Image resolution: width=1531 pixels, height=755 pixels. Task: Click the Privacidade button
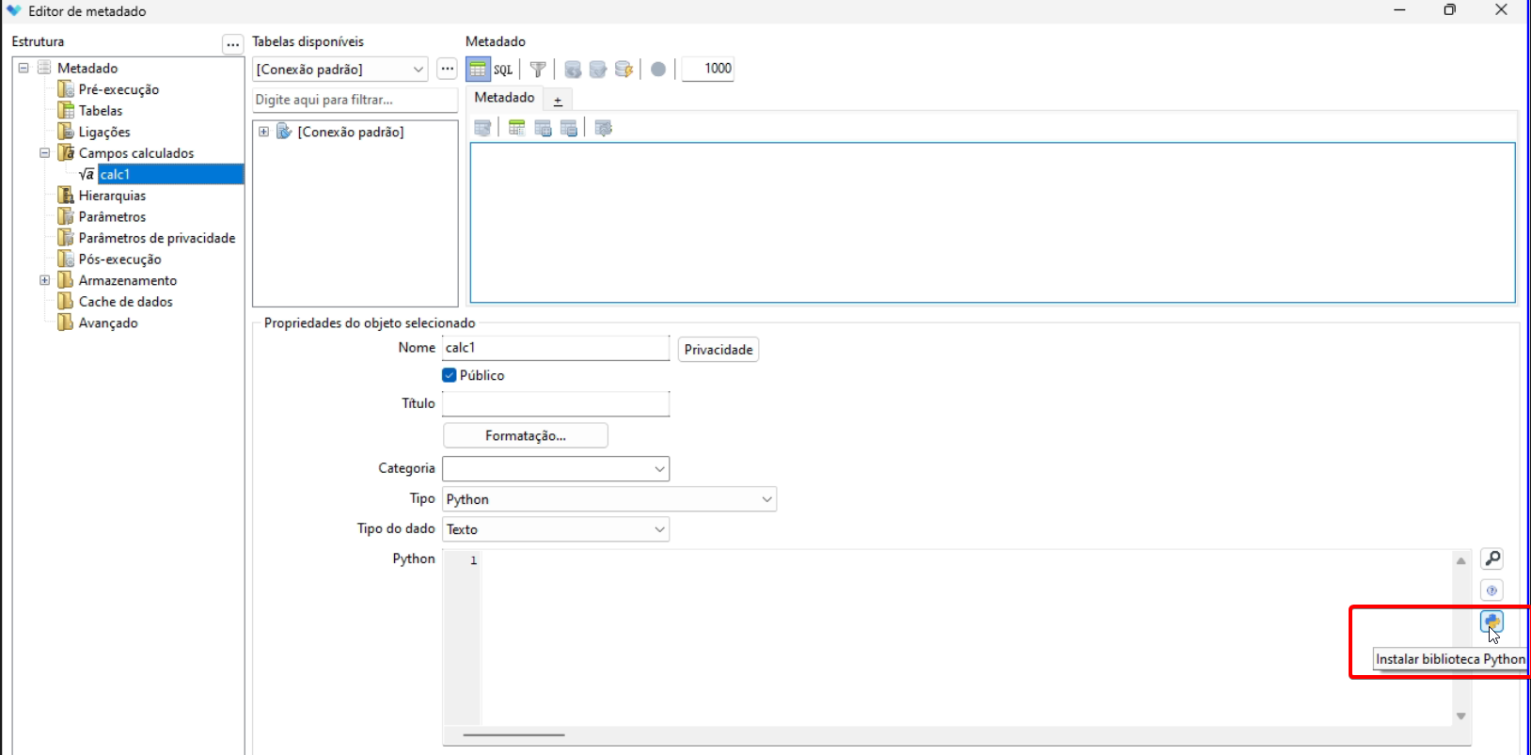(x=718, y=350)
